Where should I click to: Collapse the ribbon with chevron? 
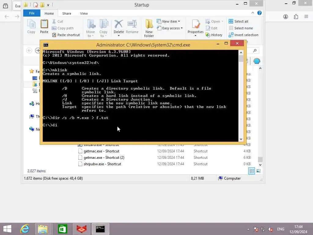click(253, 13)
